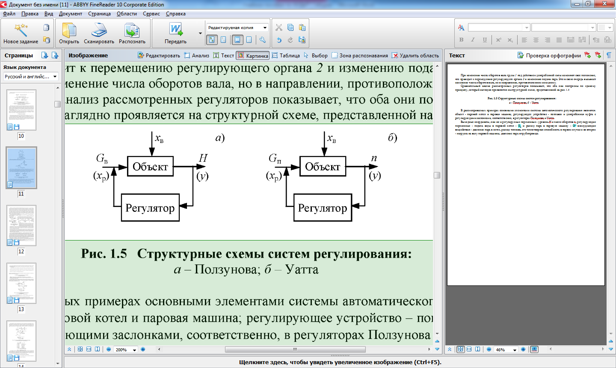This screenshot has height=368, width=616.
Task: Select the Зона распознавания tool
Action: (359, 55)
